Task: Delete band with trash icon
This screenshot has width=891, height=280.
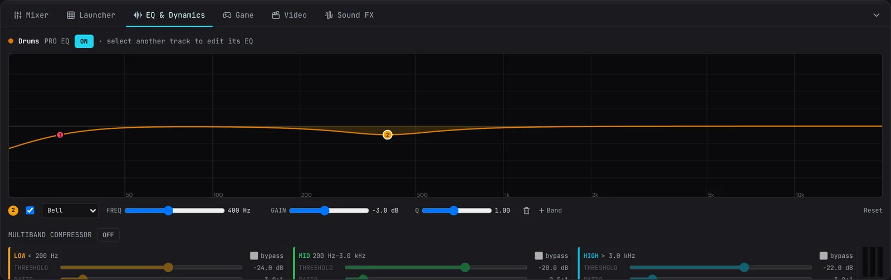Action: (x=526, y=211)
